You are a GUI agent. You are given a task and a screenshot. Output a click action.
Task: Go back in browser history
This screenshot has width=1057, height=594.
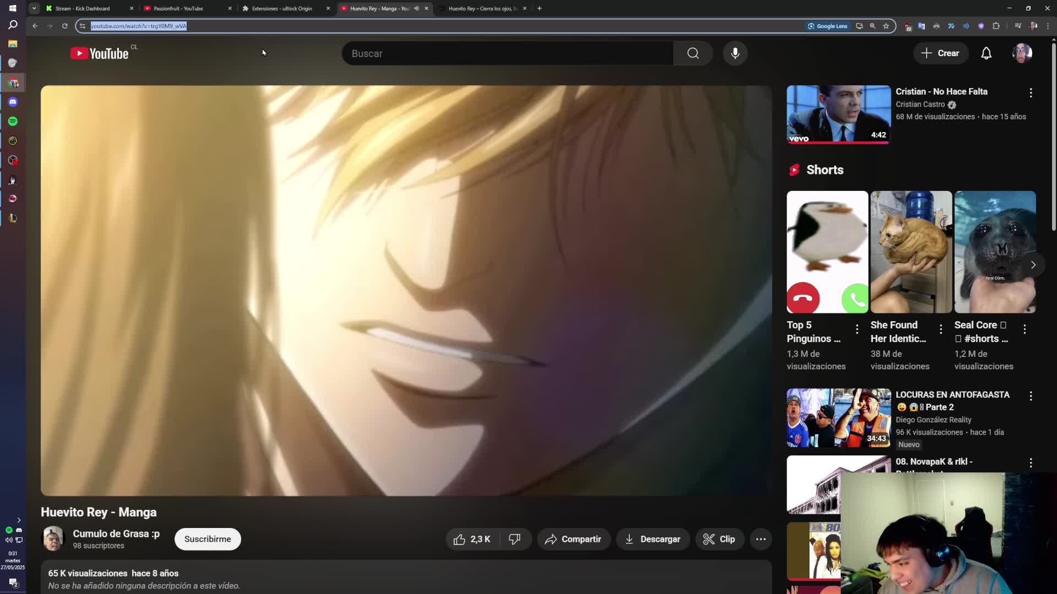[x=35, y=26]
